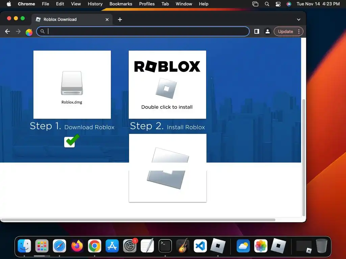Open Firefox from the Dock
Image resolution: width=346 pixels, height=259 pixels.
point(77,246)
